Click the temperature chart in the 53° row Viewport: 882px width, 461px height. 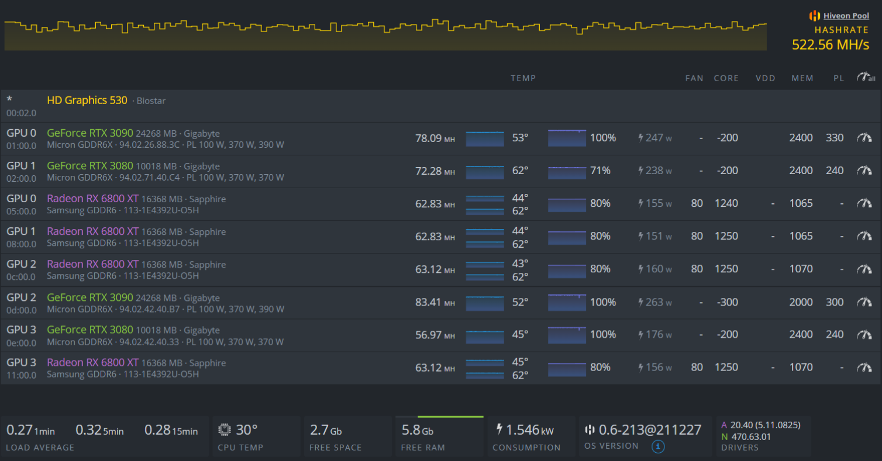pyautogui.click(x=485, y=138)
